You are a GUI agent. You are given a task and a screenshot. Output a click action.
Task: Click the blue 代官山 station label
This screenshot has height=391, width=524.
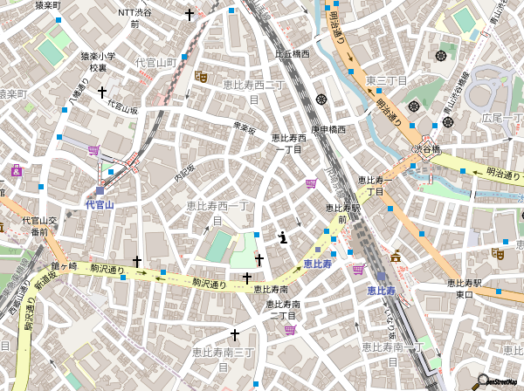click(x=100, y=204)
